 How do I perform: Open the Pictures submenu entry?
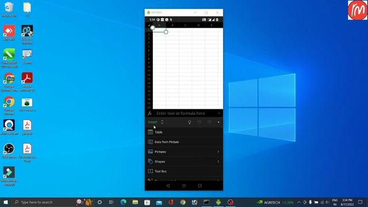pos(184,152)
